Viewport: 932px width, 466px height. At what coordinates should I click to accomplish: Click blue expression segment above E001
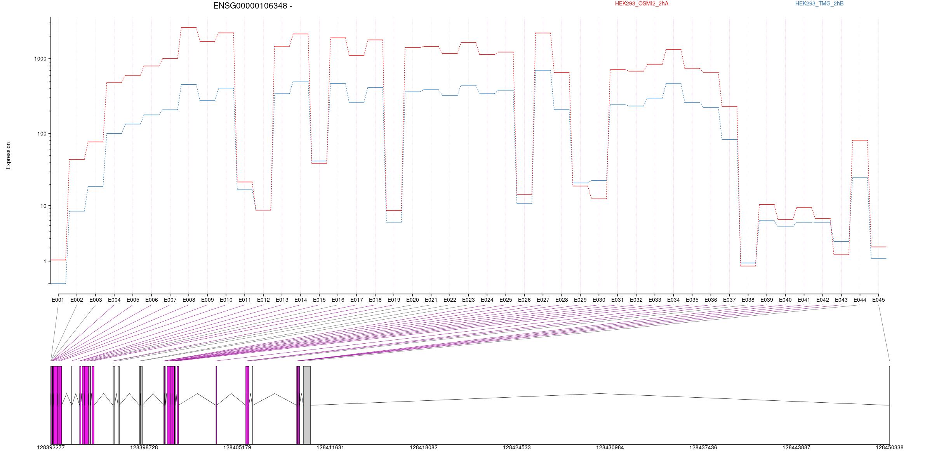pos(58,284)
